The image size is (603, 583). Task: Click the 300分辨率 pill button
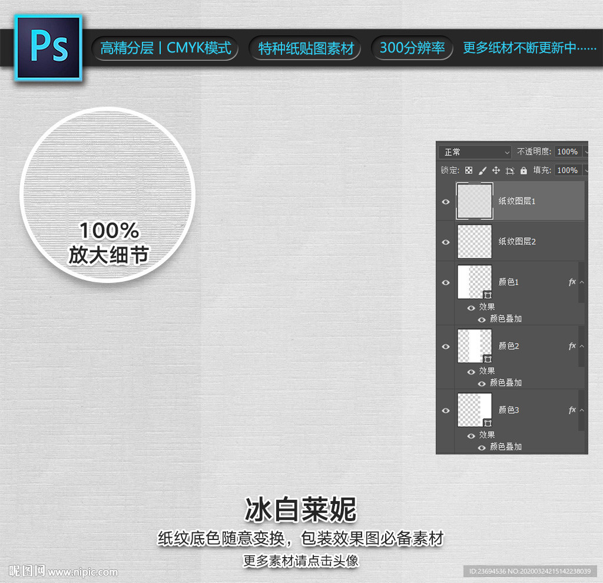coord(412,48)
